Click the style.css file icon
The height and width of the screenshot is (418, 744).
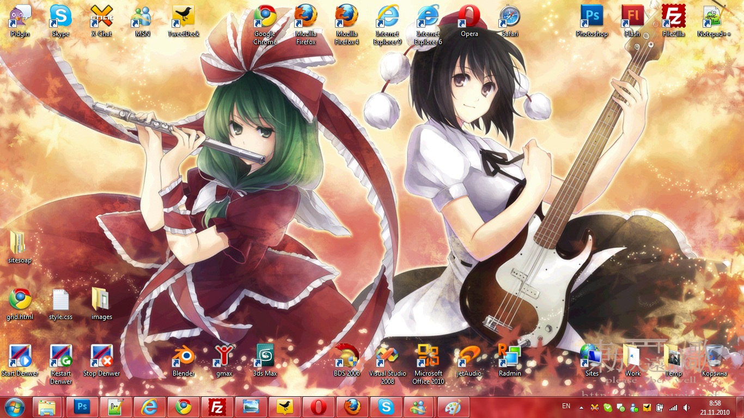pyautogui.click(x=60, y=304)
